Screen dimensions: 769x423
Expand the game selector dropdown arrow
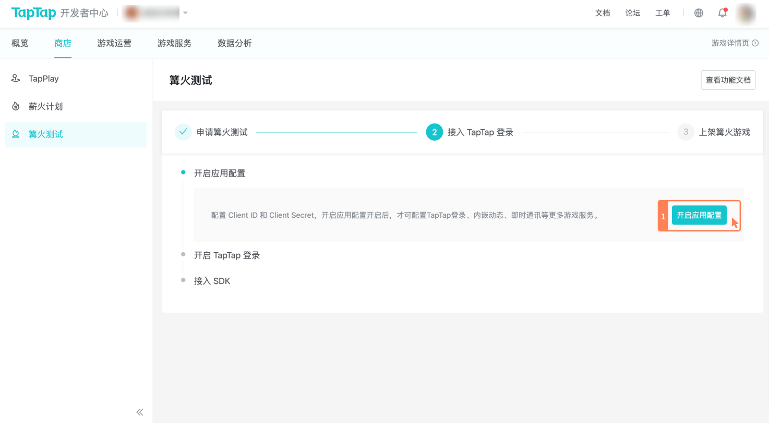pyautogui.click(x=185, y=13)
